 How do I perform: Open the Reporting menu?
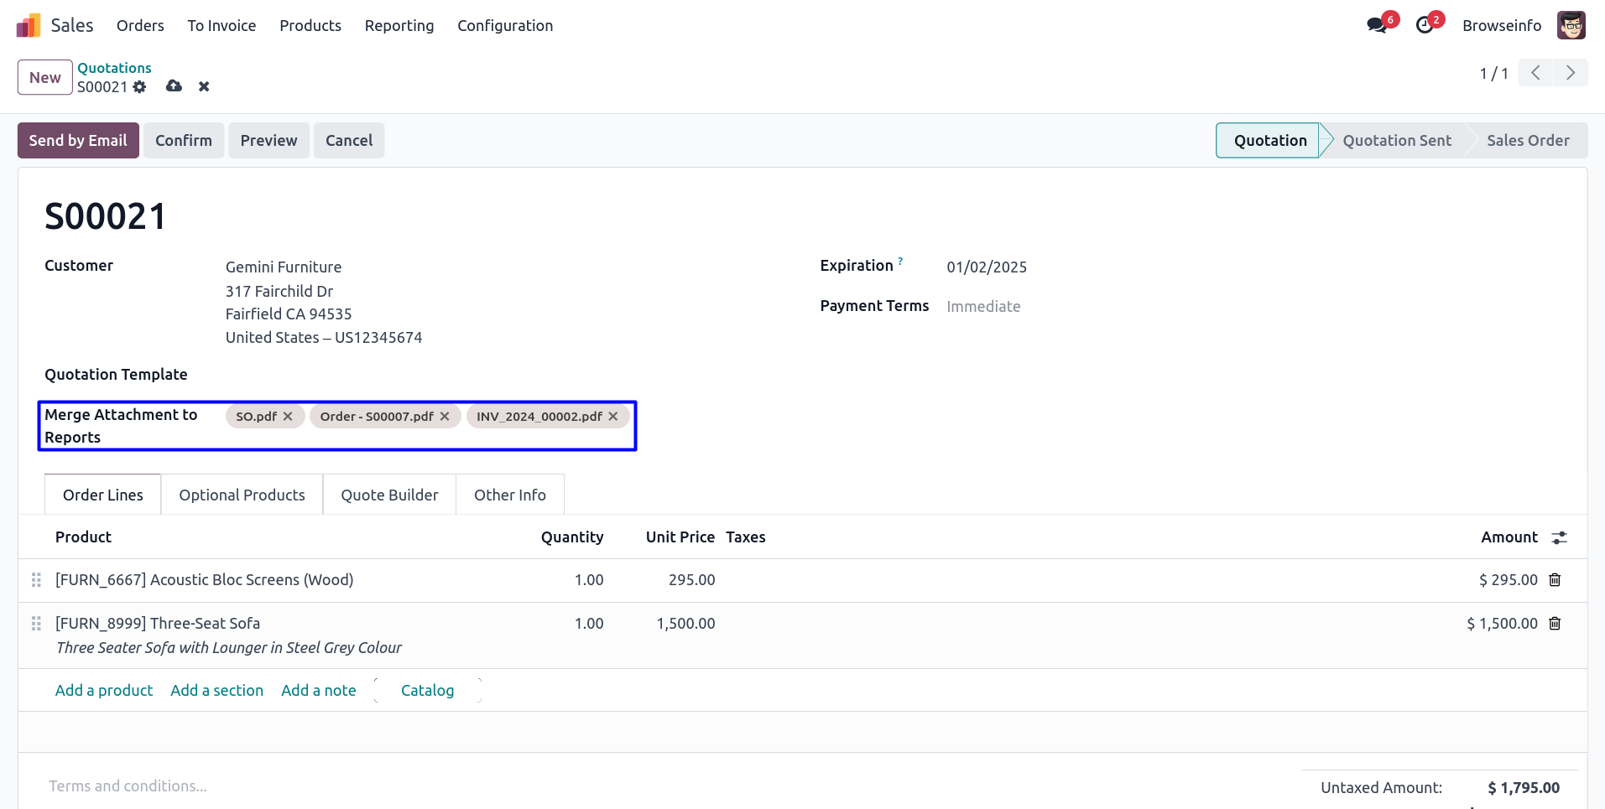399,26
